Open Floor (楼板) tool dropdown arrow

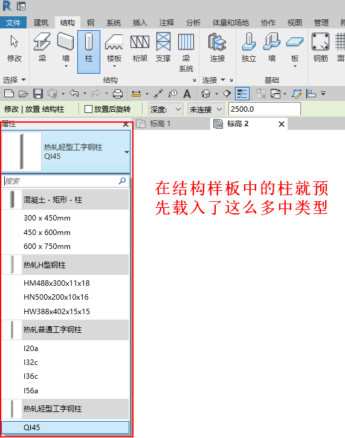click(114, 66)
